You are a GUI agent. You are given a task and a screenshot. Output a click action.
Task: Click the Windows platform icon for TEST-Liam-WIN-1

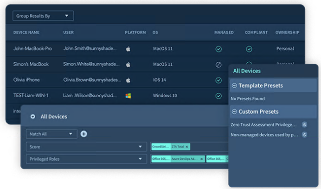[x=128, y=96]
